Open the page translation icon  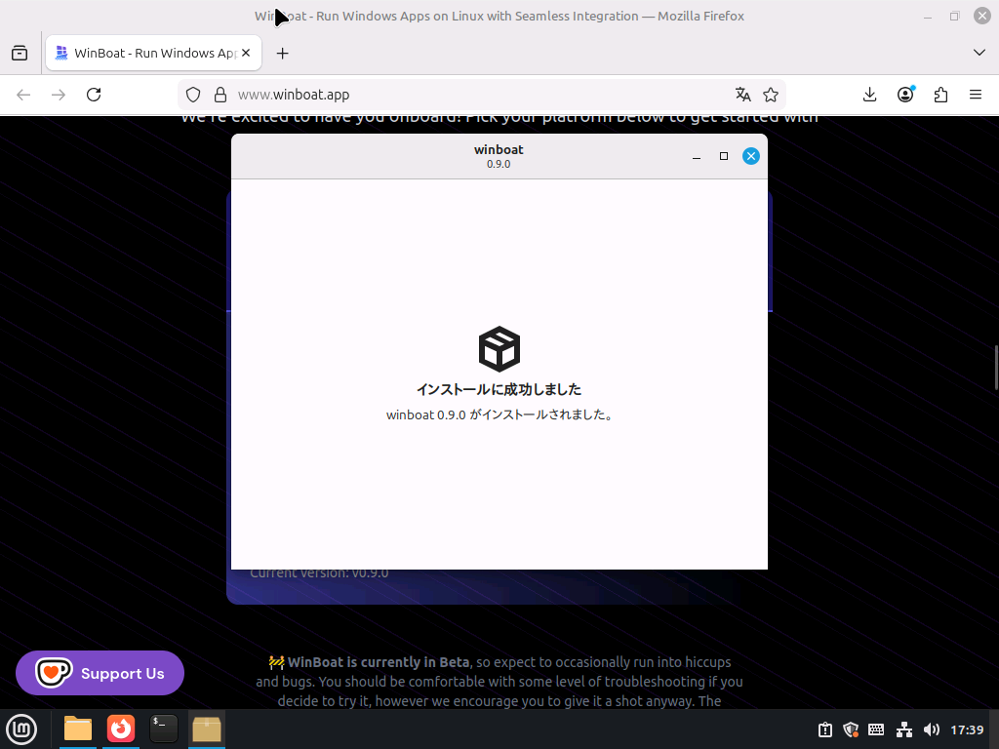click(x=743, y=95)
